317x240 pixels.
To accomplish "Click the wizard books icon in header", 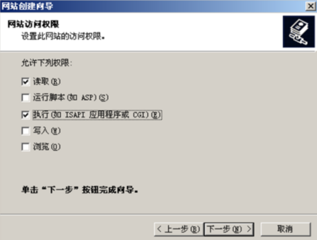I will (298, 32).
